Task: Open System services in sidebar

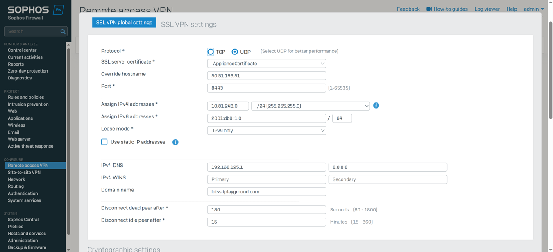Action: [24, 200]
